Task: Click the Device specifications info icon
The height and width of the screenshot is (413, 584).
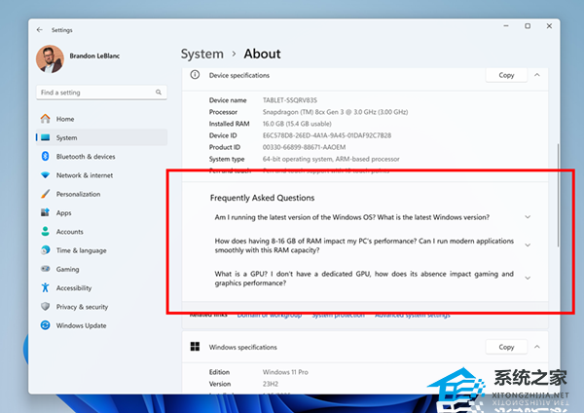Action: coord(195,75)
